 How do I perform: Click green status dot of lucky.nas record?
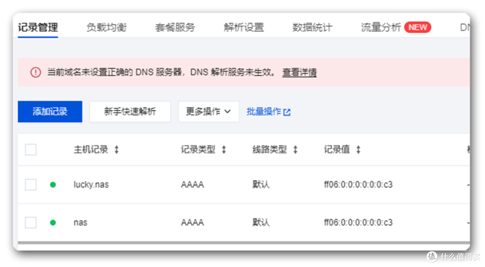coord(53,185)
